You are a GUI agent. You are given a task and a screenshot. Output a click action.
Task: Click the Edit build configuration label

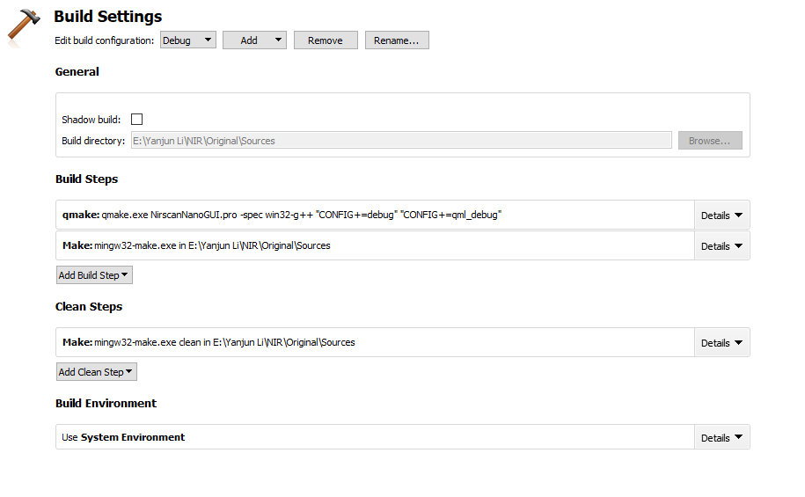tap(105, 40)
